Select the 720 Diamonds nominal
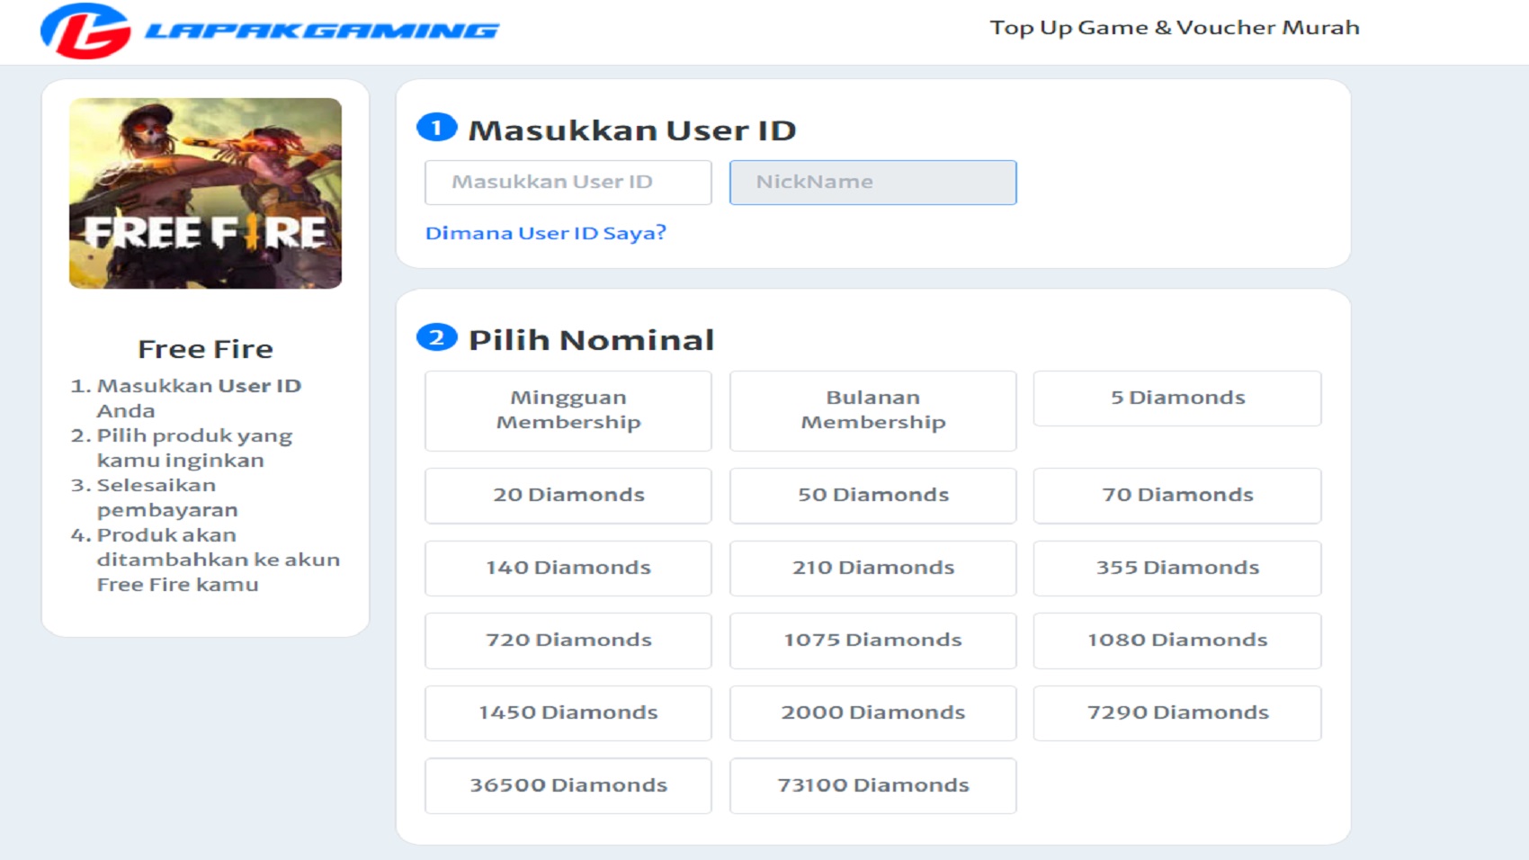The height and width of the screenshot is (860, 1529). [x=568, y=641]
